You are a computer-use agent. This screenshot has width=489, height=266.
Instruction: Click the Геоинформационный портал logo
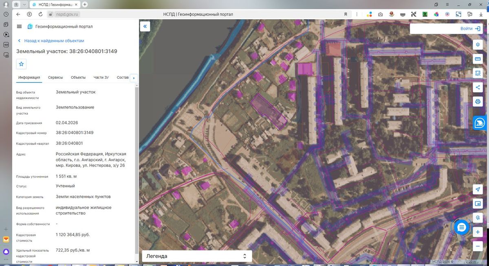(60, 27)
